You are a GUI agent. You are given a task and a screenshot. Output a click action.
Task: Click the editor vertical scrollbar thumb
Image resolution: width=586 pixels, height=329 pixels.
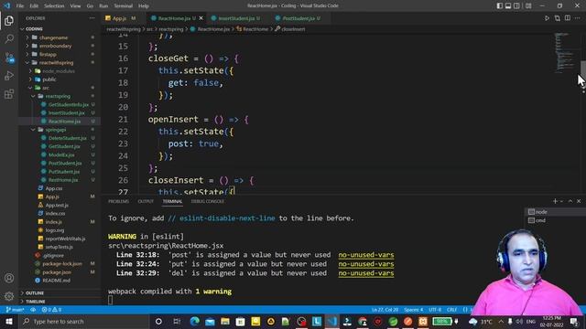[x=582, y=69]
